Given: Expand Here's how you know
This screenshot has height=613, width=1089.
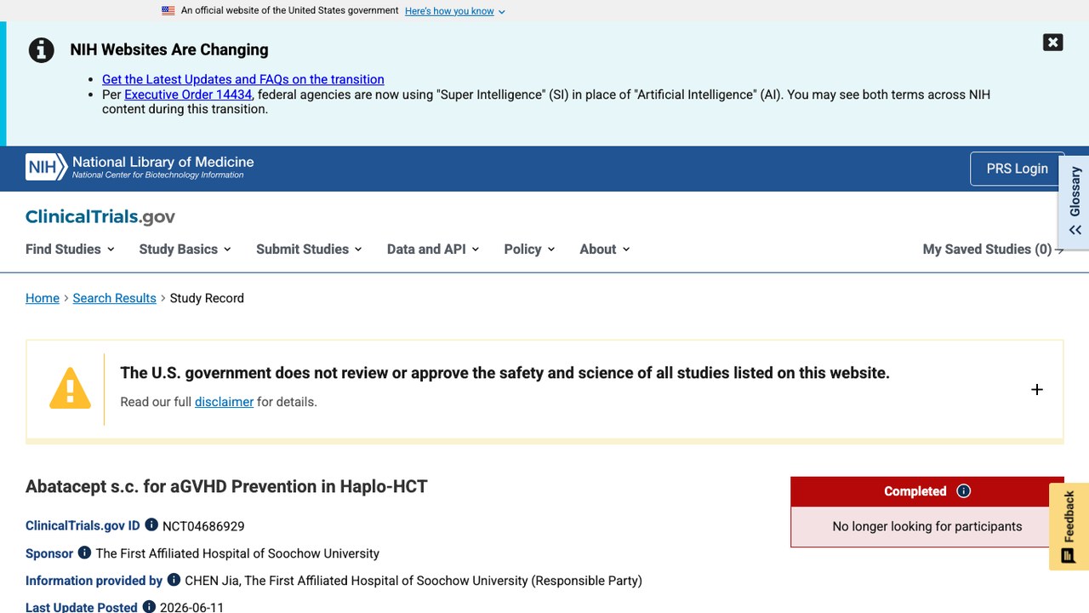Looking at the screenshot, I should click(455, 11).
